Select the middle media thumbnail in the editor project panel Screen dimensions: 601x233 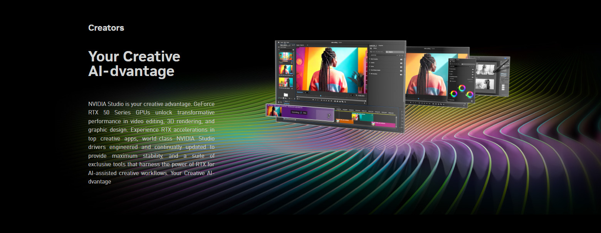[286, 69]
